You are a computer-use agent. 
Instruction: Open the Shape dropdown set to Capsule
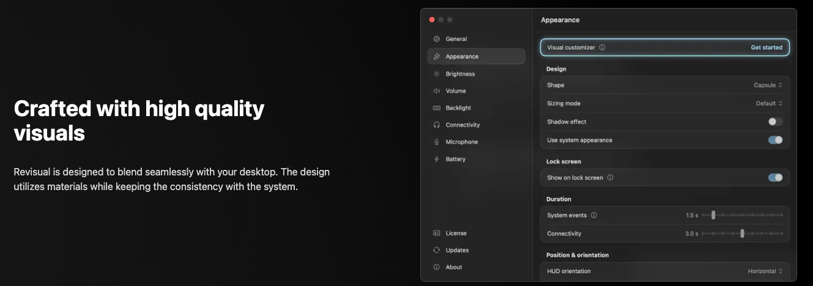coord(768,86)
